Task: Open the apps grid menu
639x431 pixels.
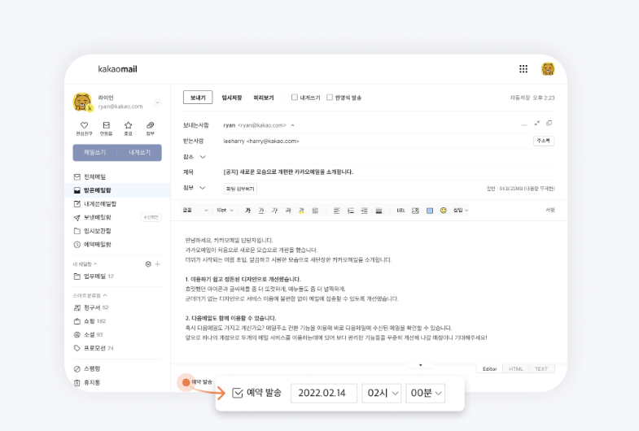Action: click(x=523, y=69)
